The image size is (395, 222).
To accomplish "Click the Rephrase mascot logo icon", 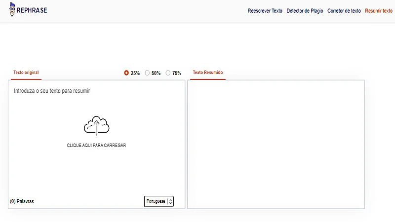I will click(12, 10).
